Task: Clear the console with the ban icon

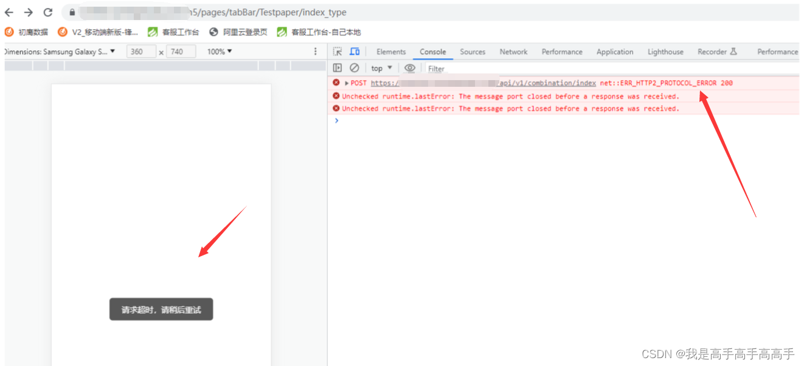Action: pos(355,68)
